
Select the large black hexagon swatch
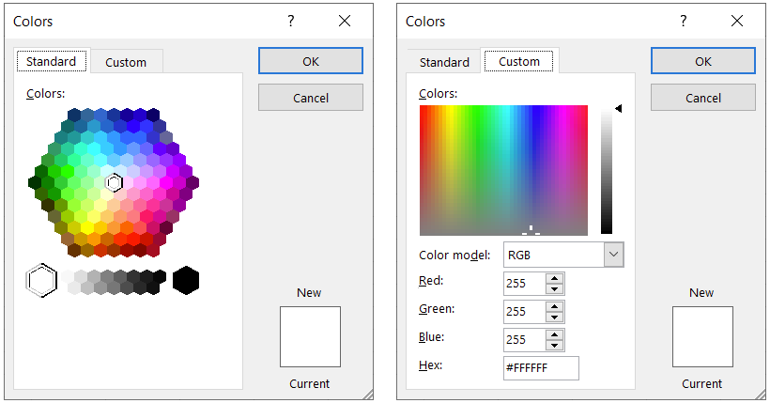[186, 279]
